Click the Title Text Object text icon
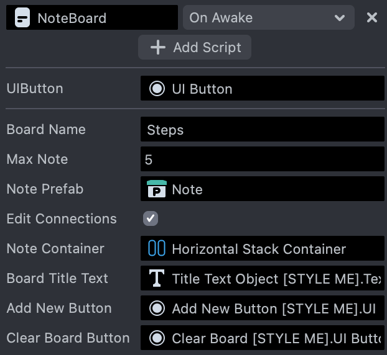Image resolution: width=387 pixels, height=355 pixels. [157, 279]
